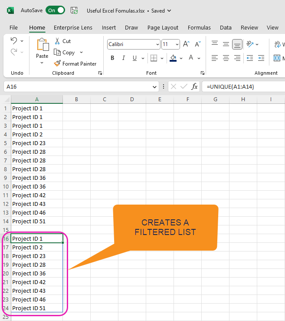This screenshot has height=321, width=285.
Task: Switch to the Insert tab
Action: point(108,27)
